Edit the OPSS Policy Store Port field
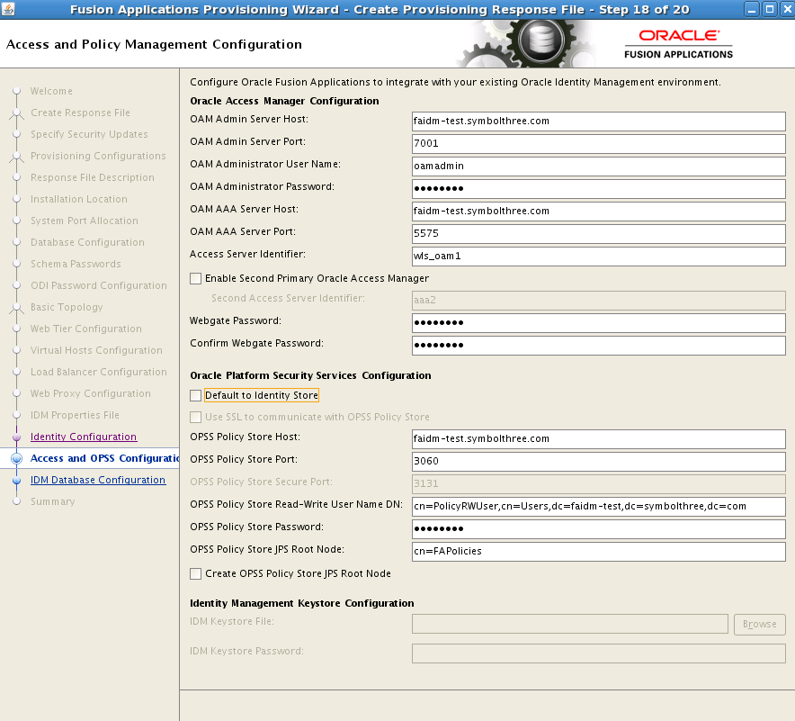 (598, 461)
